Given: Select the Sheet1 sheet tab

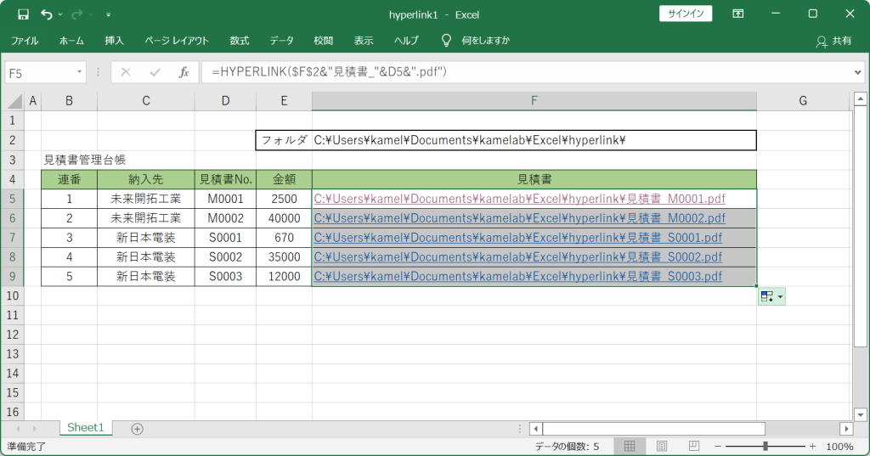Looking at the screenshot, I should [86, 428].
